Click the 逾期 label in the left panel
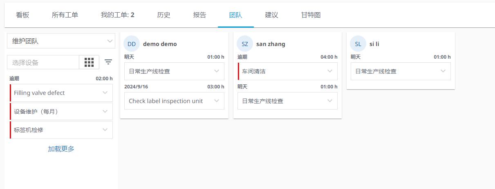 click(x=14, y=79)
